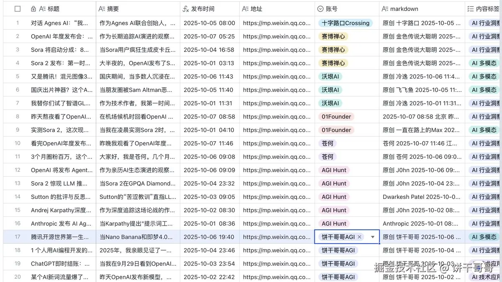Click the single-select icon beside 账号 header
This screenshot has height=282, width=502.
click(320, 8)
